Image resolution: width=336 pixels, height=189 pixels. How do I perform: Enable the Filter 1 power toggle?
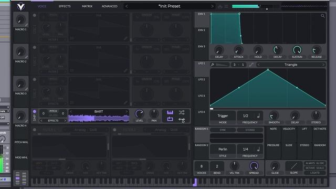click(x=35, y=130)
